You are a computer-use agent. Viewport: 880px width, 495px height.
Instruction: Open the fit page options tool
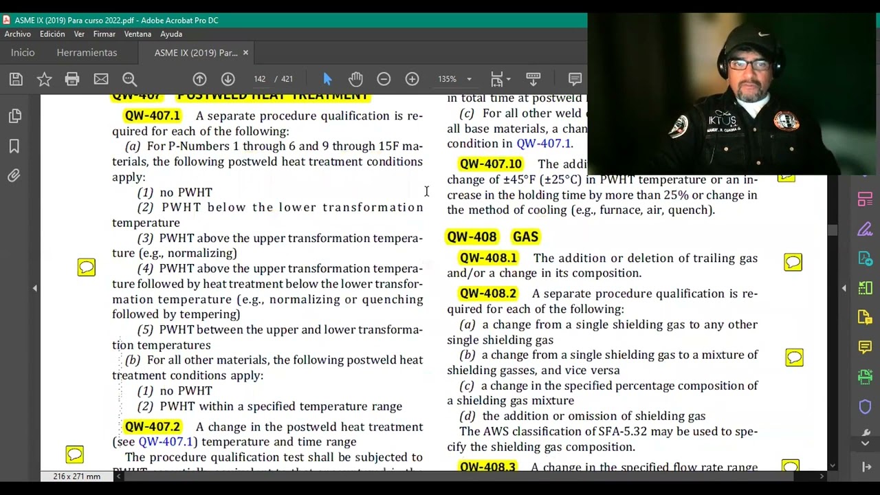(500, 79)
